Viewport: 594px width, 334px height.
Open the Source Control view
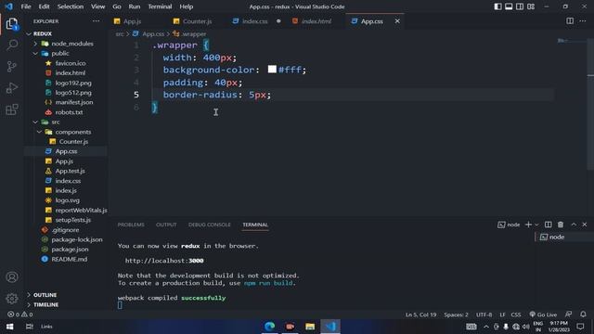coord(12,67)
